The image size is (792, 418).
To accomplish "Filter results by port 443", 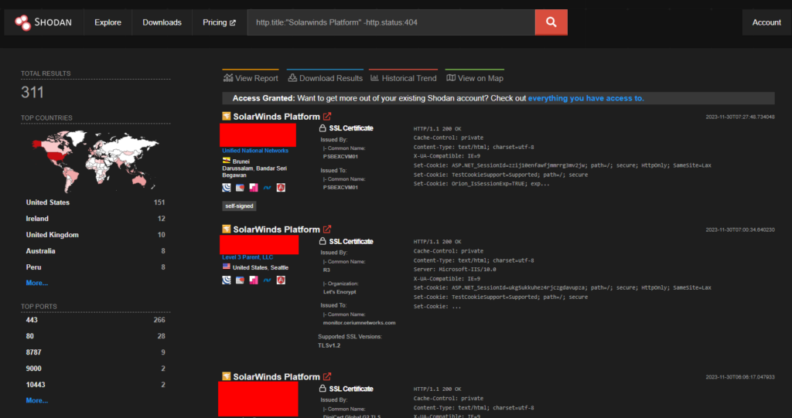I will tap(95, 320).
